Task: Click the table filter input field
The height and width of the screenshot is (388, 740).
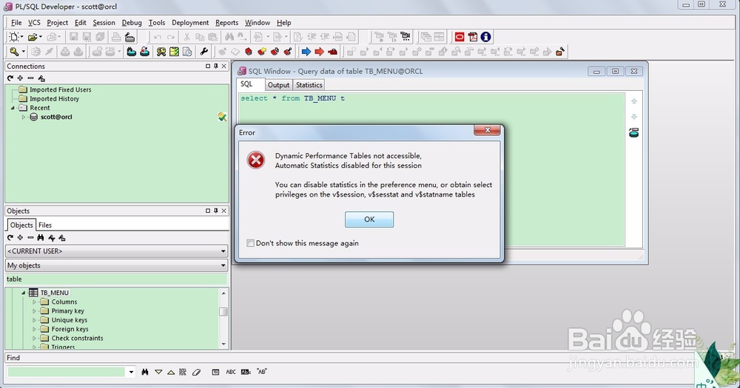Action: click(117, 279)
